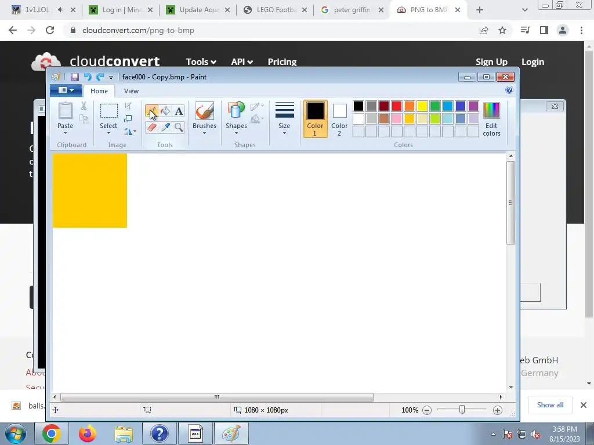594x445 pixels.
Task: Switch to the Home ribbon tab
Action: (99, 91)
